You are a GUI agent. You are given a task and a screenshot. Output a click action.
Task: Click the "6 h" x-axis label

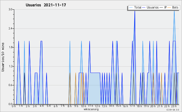pyautogui.click(x=56, y=106)
